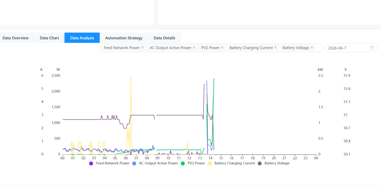Click the Battery Voltage legend text
The width and height of the screenshot is (381, 185).
point(277,163)
